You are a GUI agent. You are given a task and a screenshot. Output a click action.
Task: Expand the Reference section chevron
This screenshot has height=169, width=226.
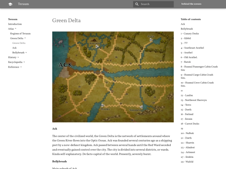(x=21, y=67)
